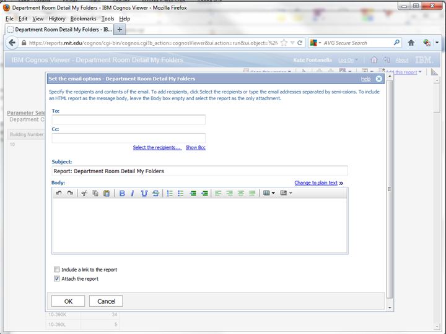Click the Undo icon in body toolbar
Viewport: 446px width, 334px height.
pyautogui.click(x=59, y=194)
